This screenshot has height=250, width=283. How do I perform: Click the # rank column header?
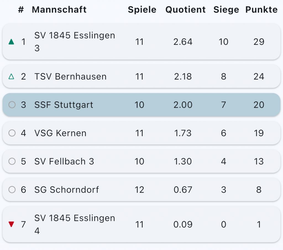tap(21, 10)
